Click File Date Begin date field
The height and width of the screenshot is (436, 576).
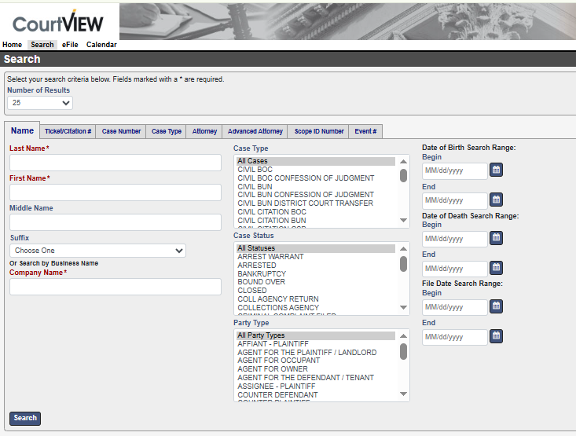[455, 307]
